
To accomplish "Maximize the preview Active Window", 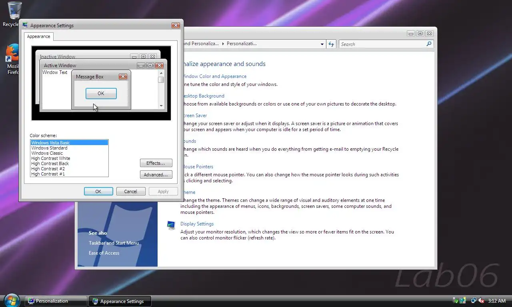I will click(150, 65).
